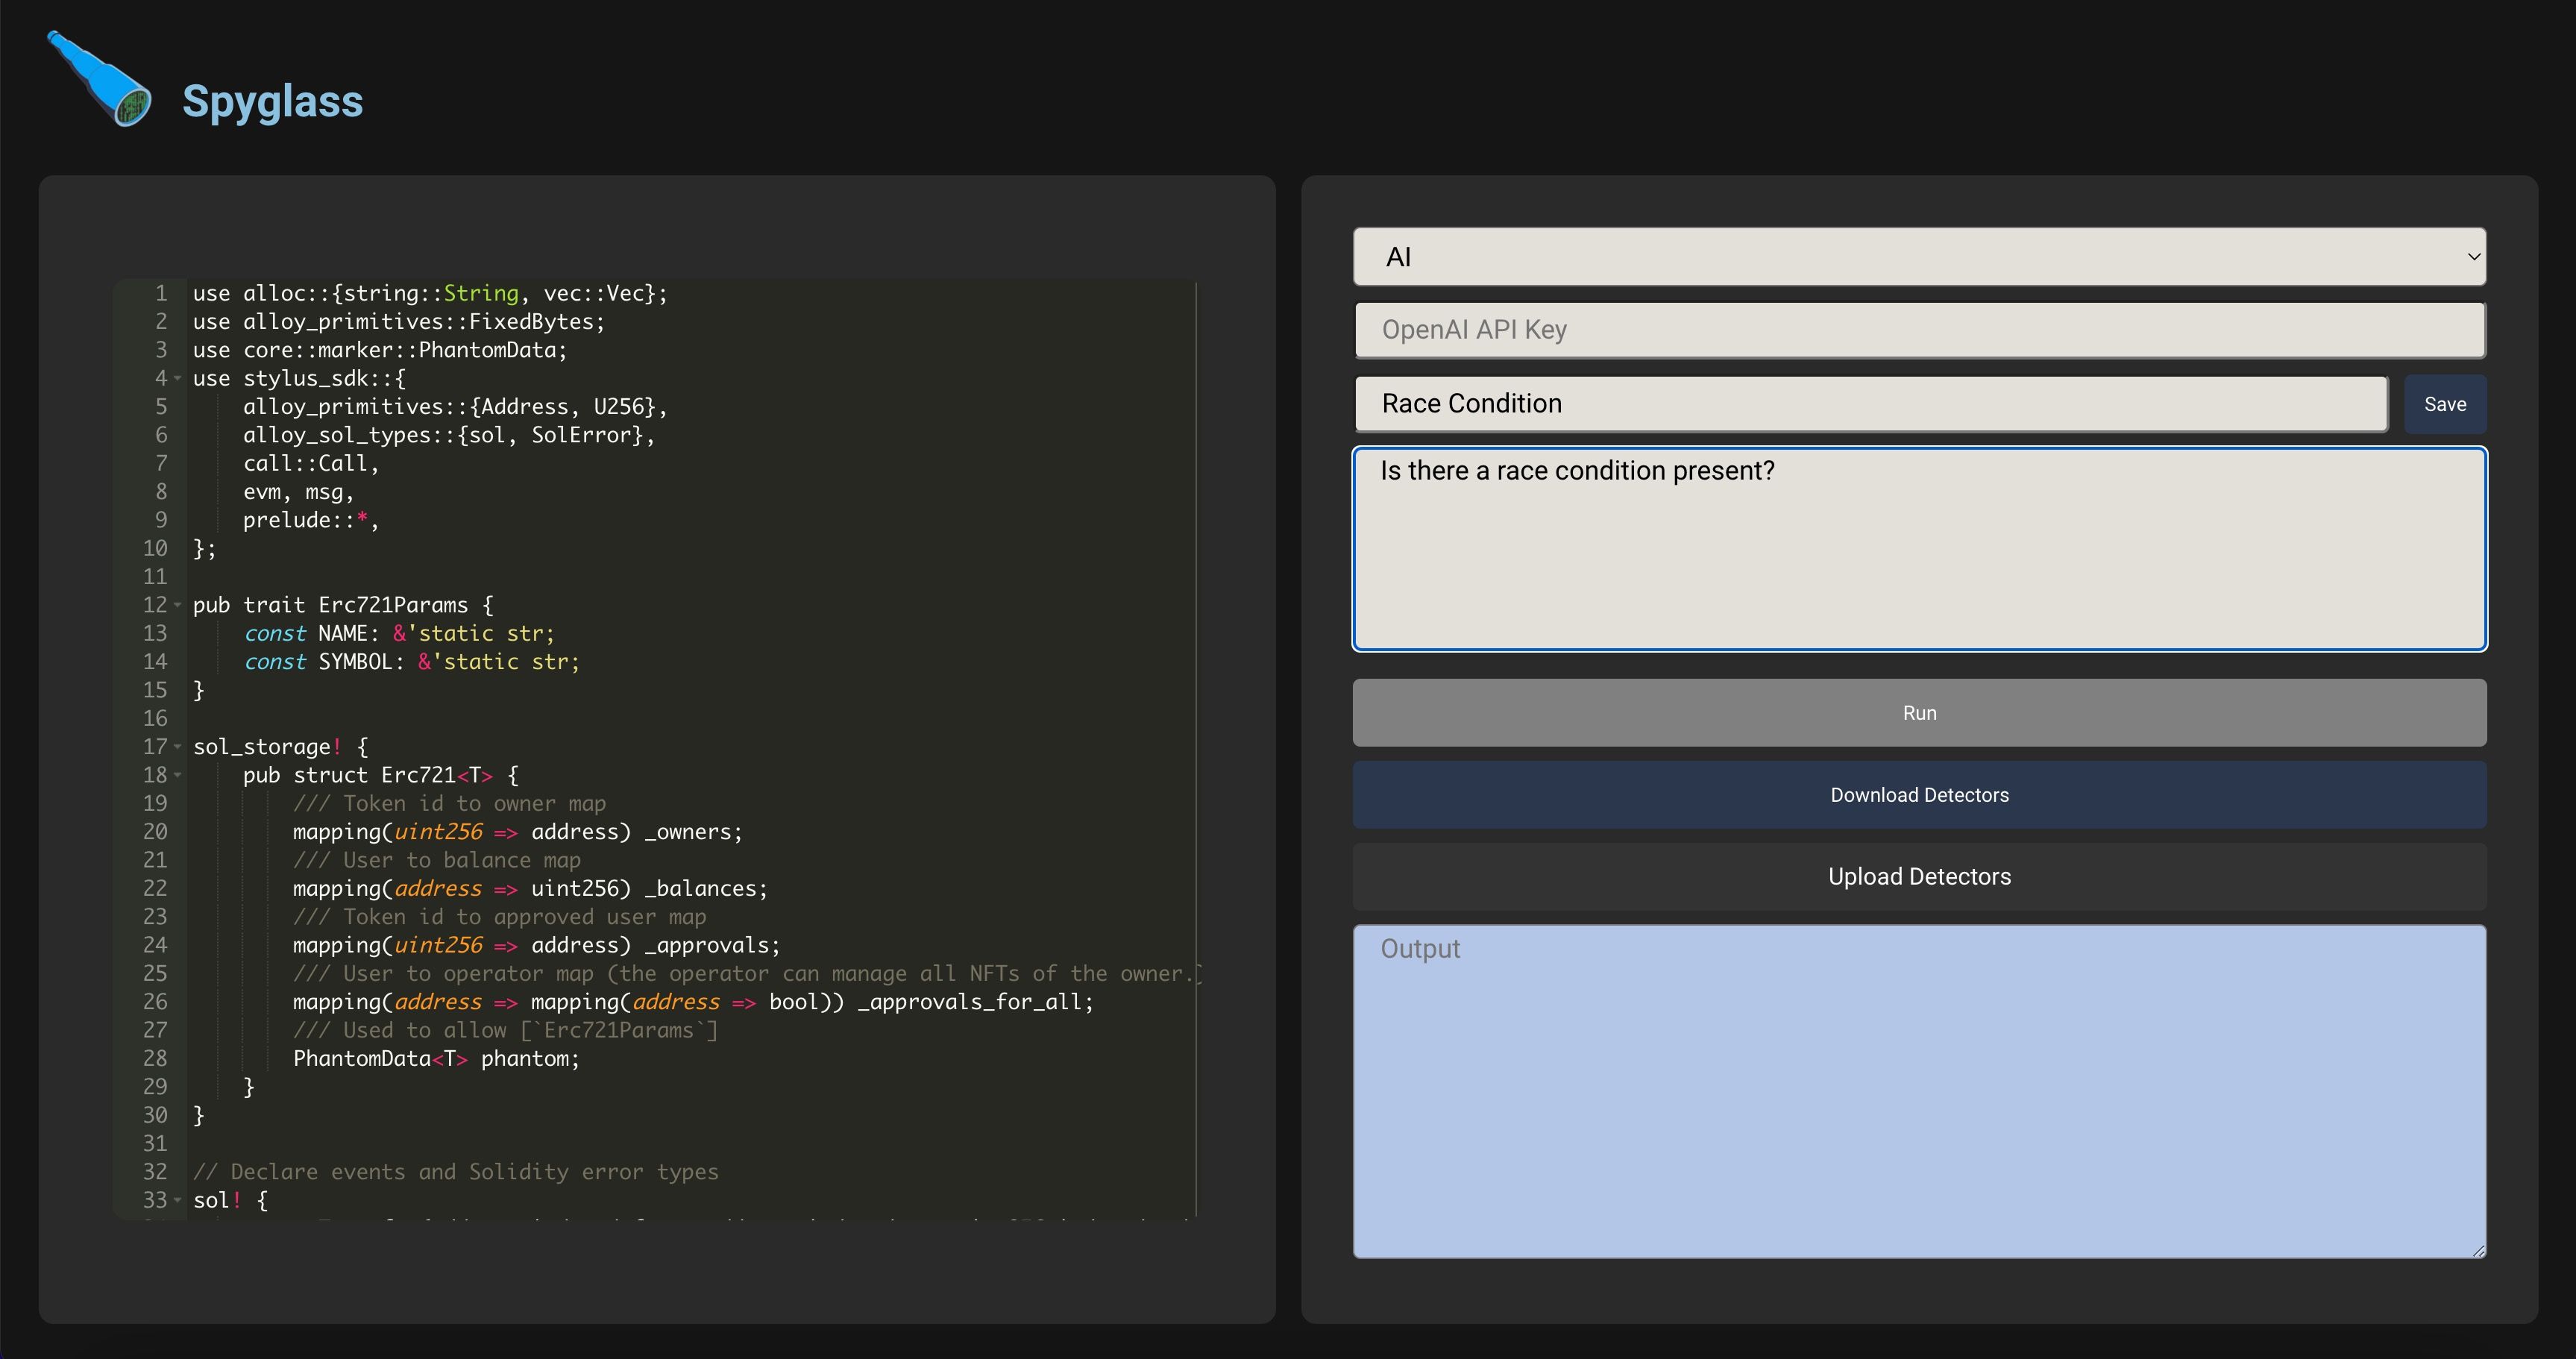The width and height of the screenshot is (2576, 1359).
Task: Click 'const NAME: &'static str;' line
Action: tap(399, 633)
